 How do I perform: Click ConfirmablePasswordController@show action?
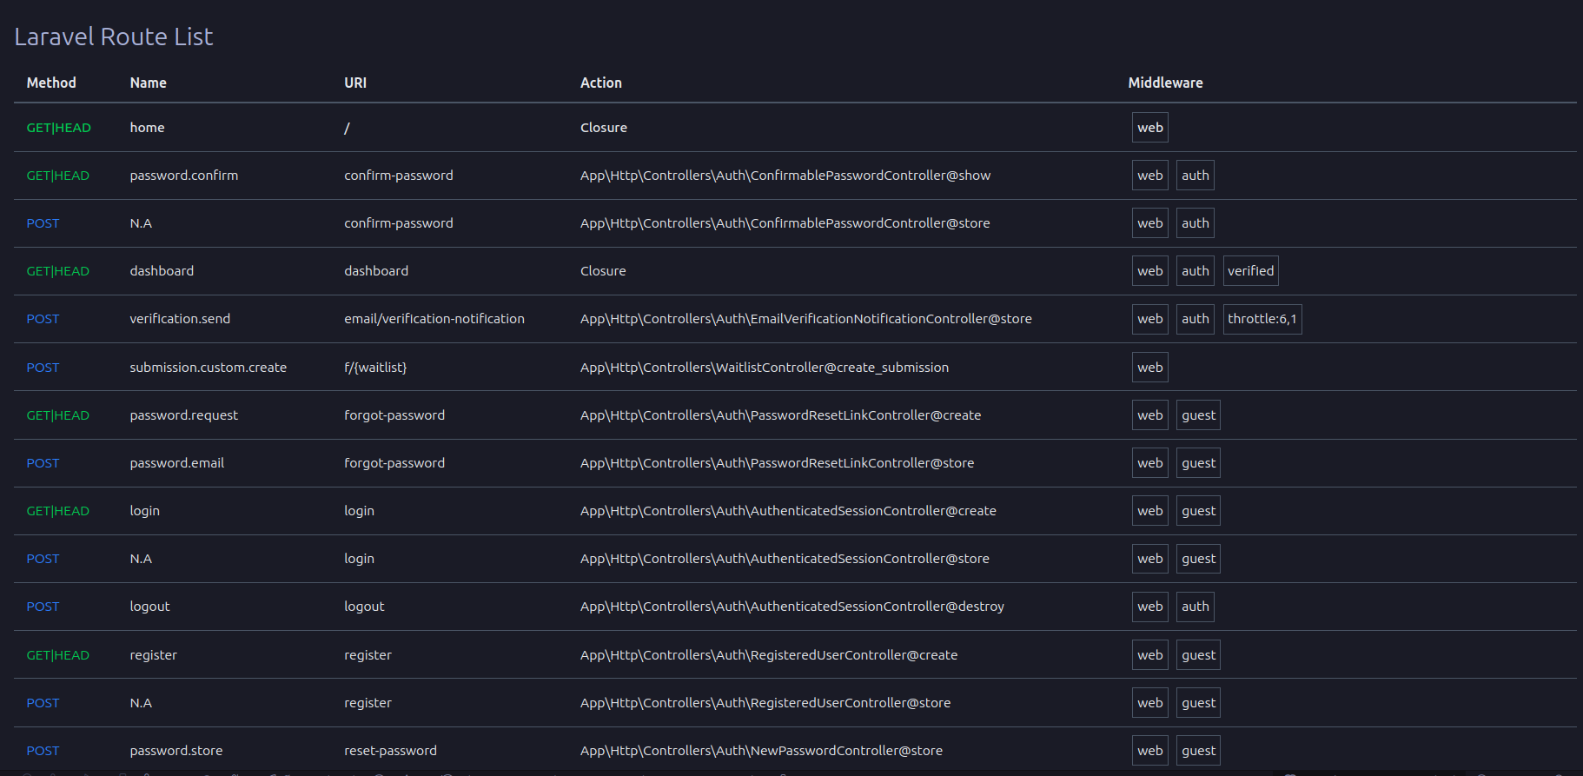click(785, 176)
